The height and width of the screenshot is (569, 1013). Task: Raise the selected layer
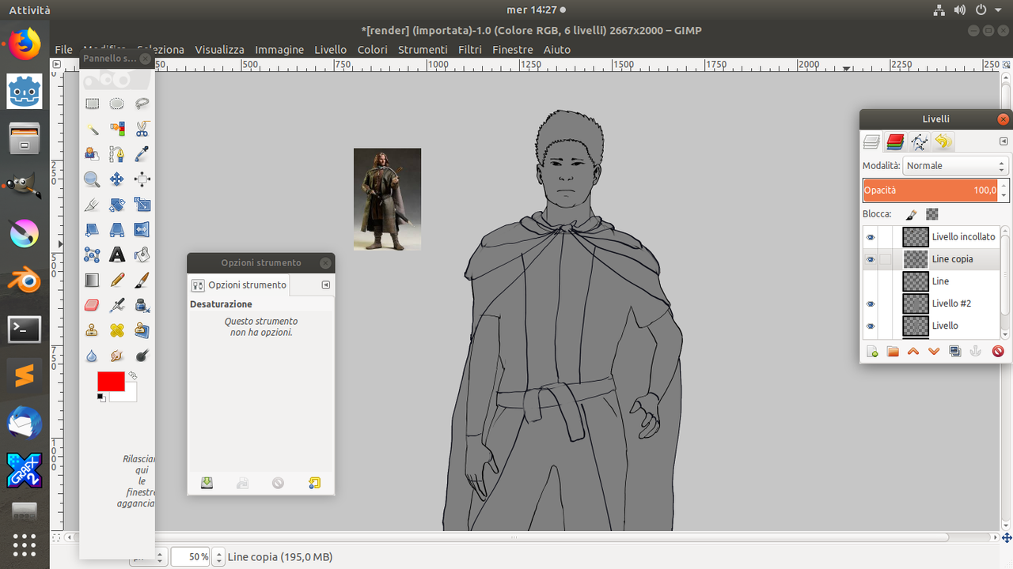coord(913,352)
